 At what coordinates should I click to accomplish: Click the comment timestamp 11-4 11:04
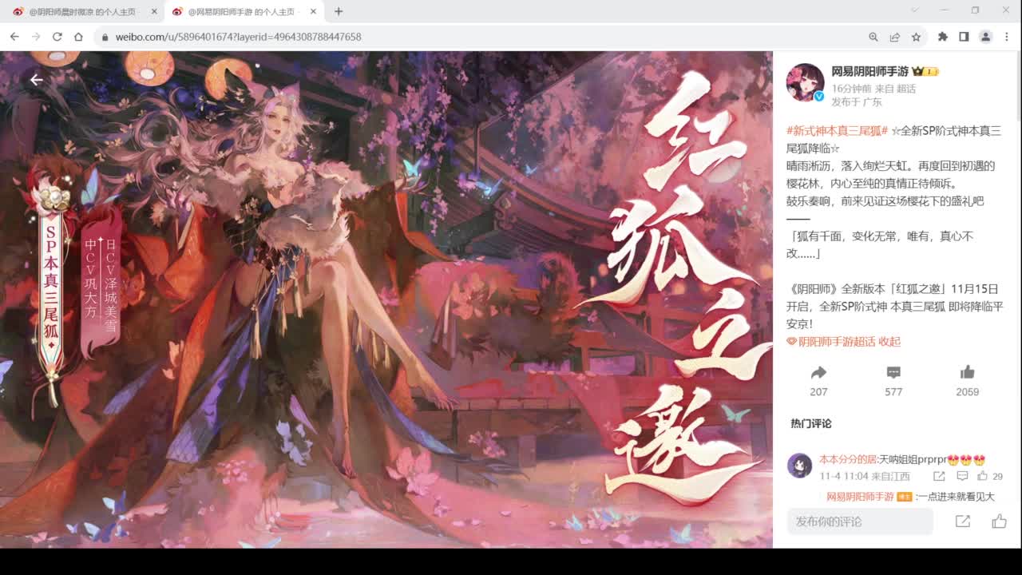pyautogui.click(x=843, y=476)
